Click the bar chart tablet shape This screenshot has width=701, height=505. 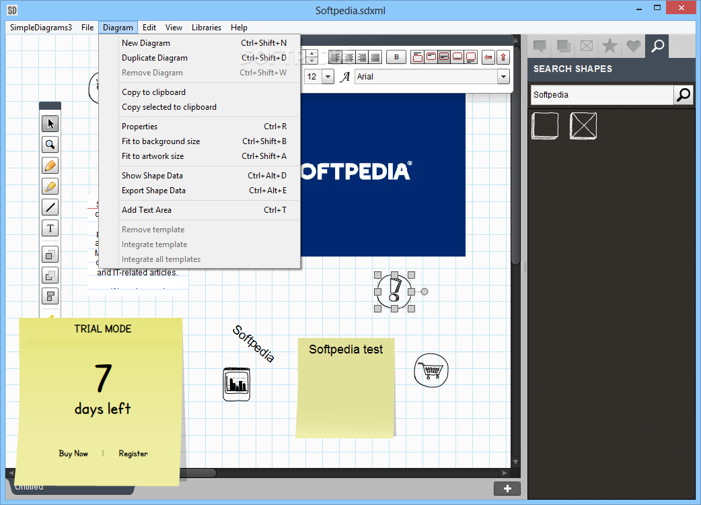[237, 384]
